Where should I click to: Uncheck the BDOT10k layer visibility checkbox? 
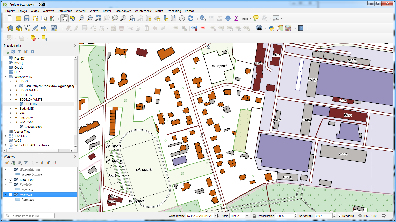point(11,180)
